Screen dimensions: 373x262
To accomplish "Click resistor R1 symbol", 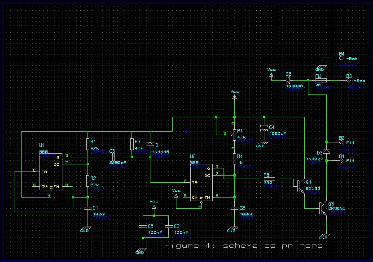I will [88, 144].
